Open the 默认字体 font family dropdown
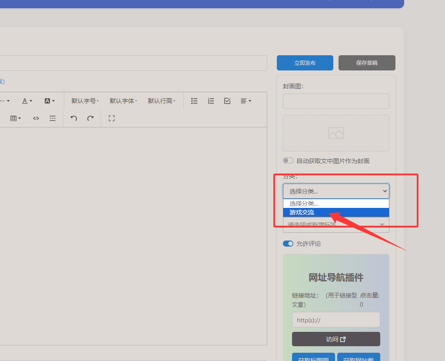This screenshot has height=361, width=445. 123,101
